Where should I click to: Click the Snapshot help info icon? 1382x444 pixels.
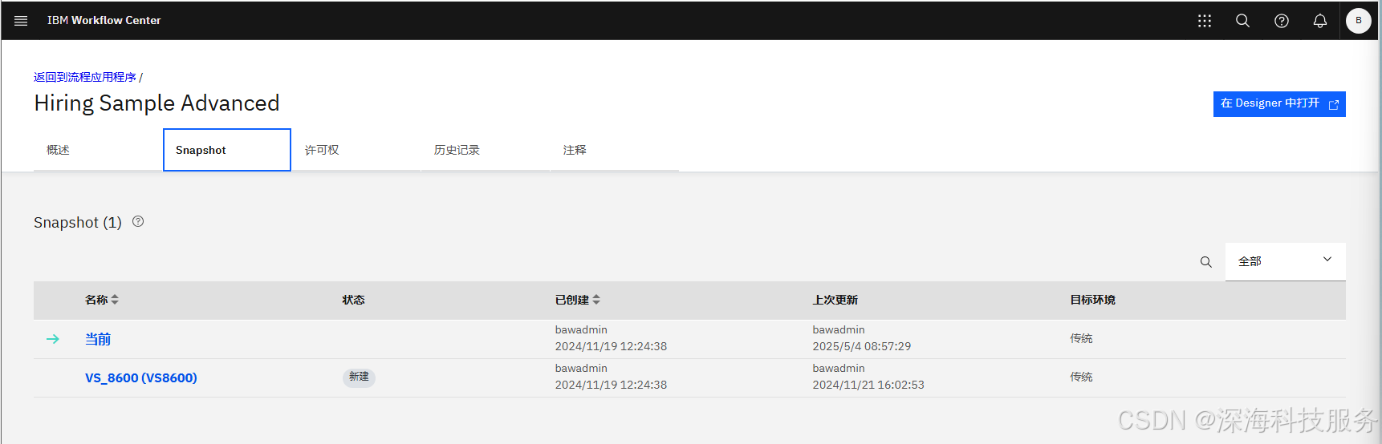coord(138,221)
